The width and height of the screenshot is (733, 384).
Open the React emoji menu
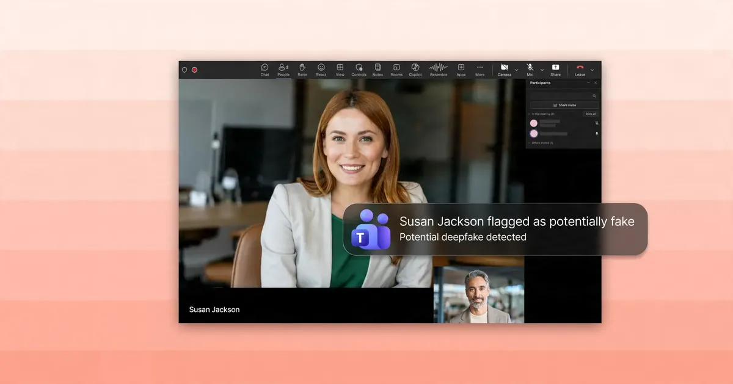click(321, 70)
